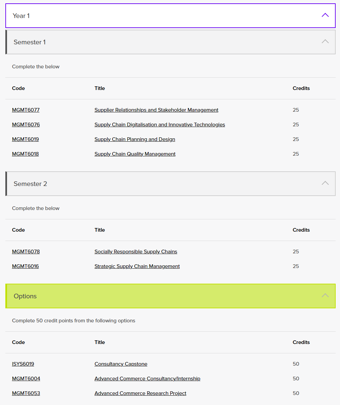Open course code MGMT6077
The height and width of the screenshot is (405, 340).
click(x=26, y=110)
